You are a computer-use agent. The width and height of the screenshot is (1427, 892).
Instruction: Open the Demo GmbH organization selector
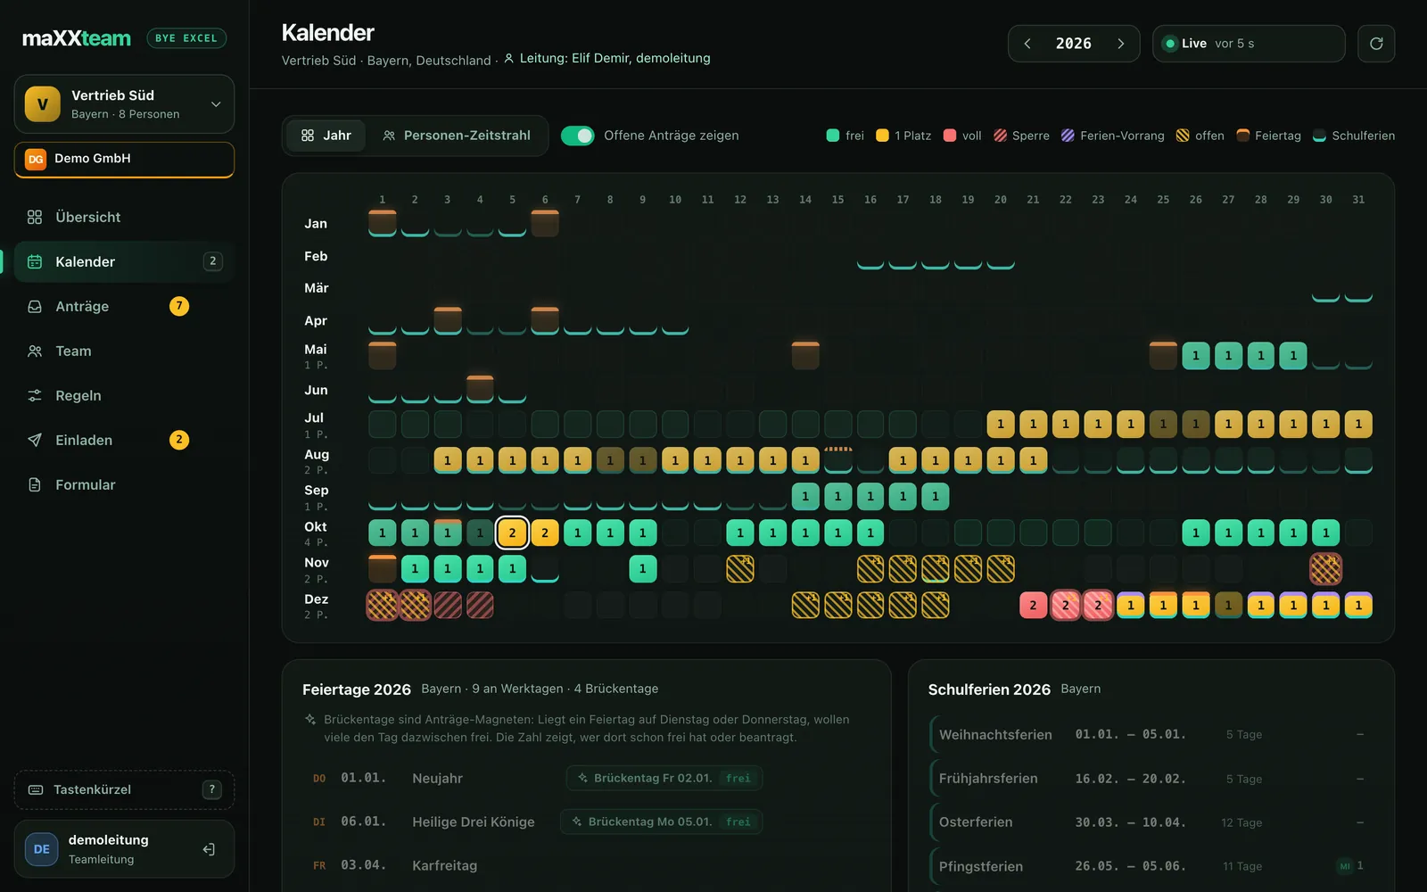tap(124, 160)
